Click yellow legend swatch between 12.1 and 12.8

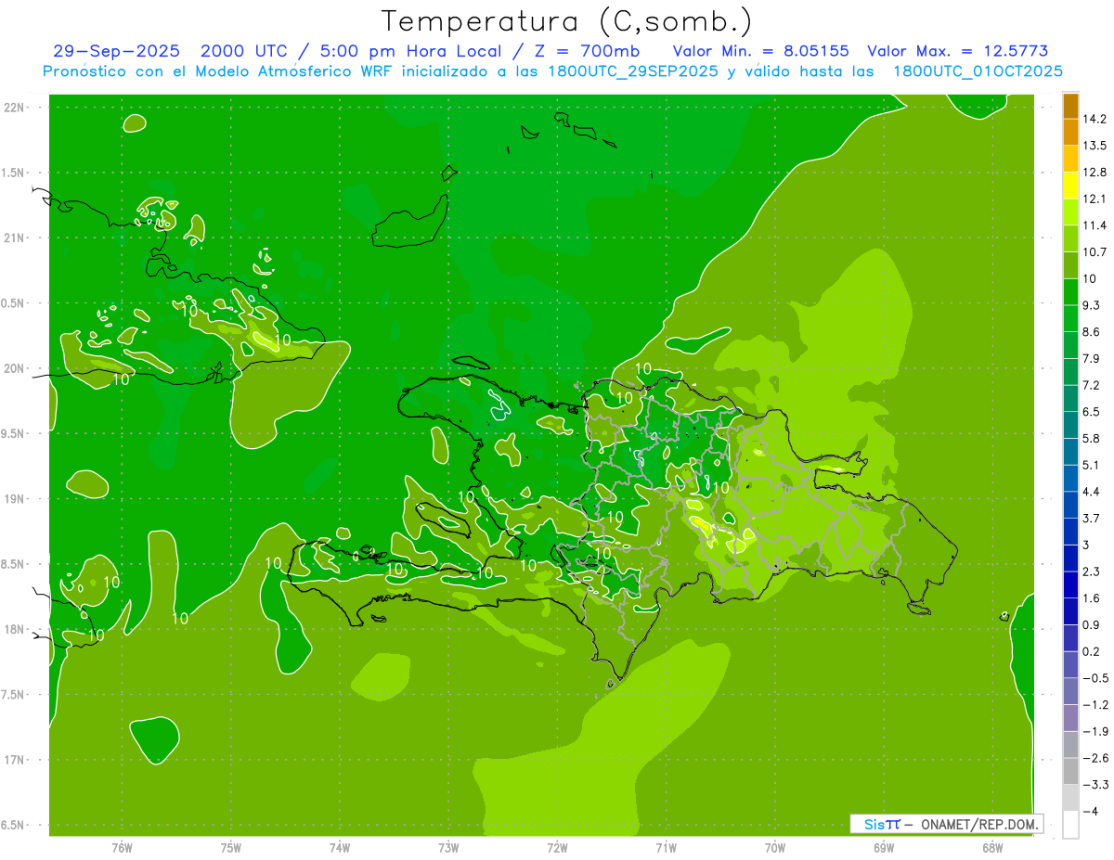(1070, 186)
